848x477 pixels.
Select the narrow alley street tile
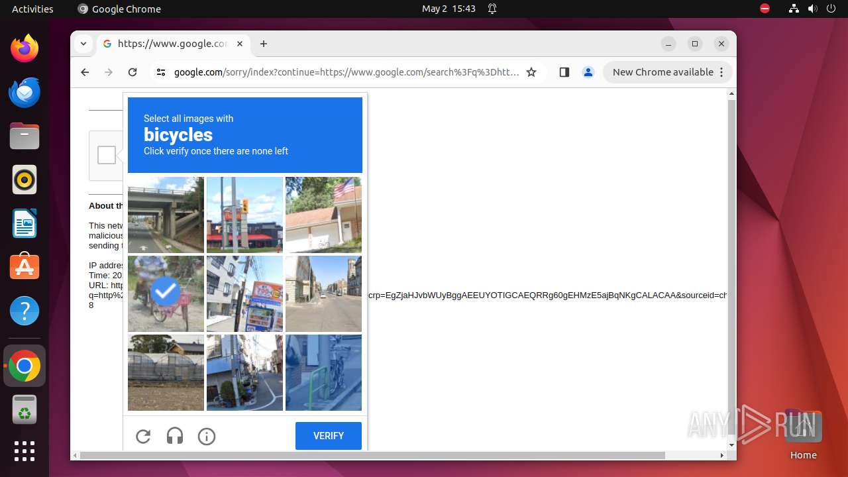[244, 372]
